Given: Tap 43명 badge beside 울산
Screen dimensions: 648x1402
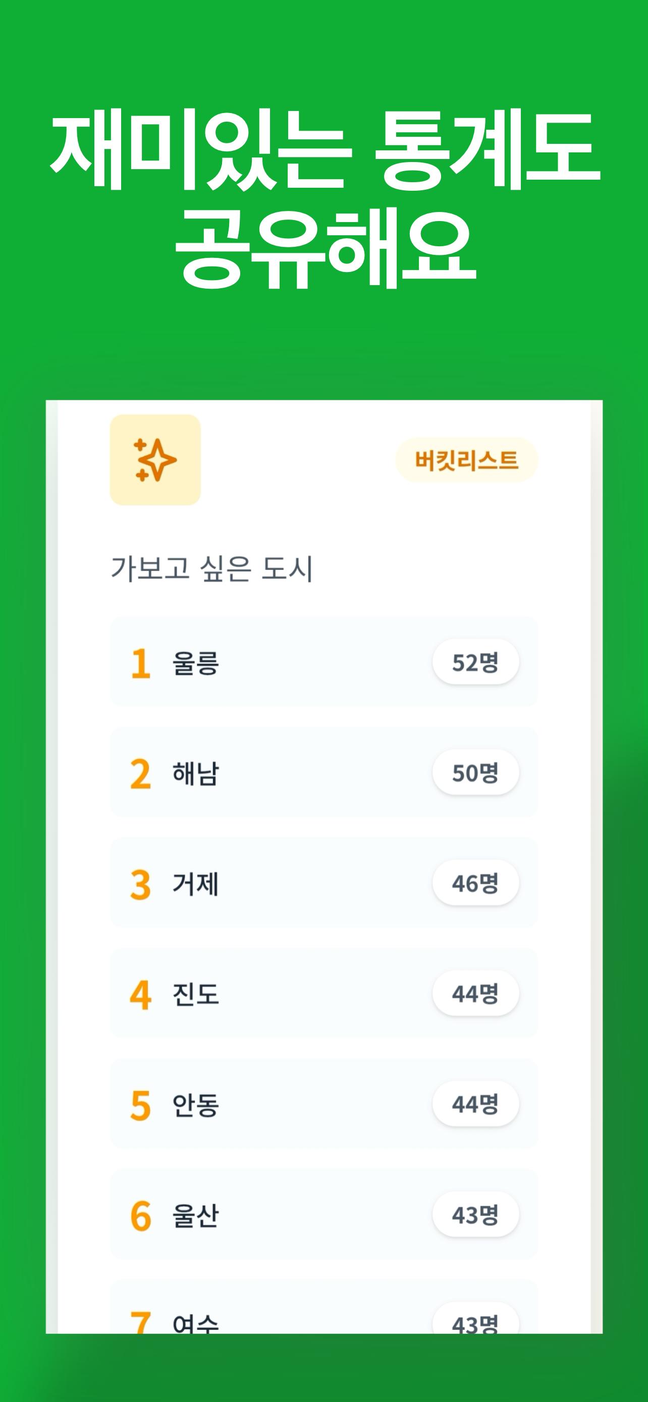Looking at the screenshot, I should [x=475, y=1214].
